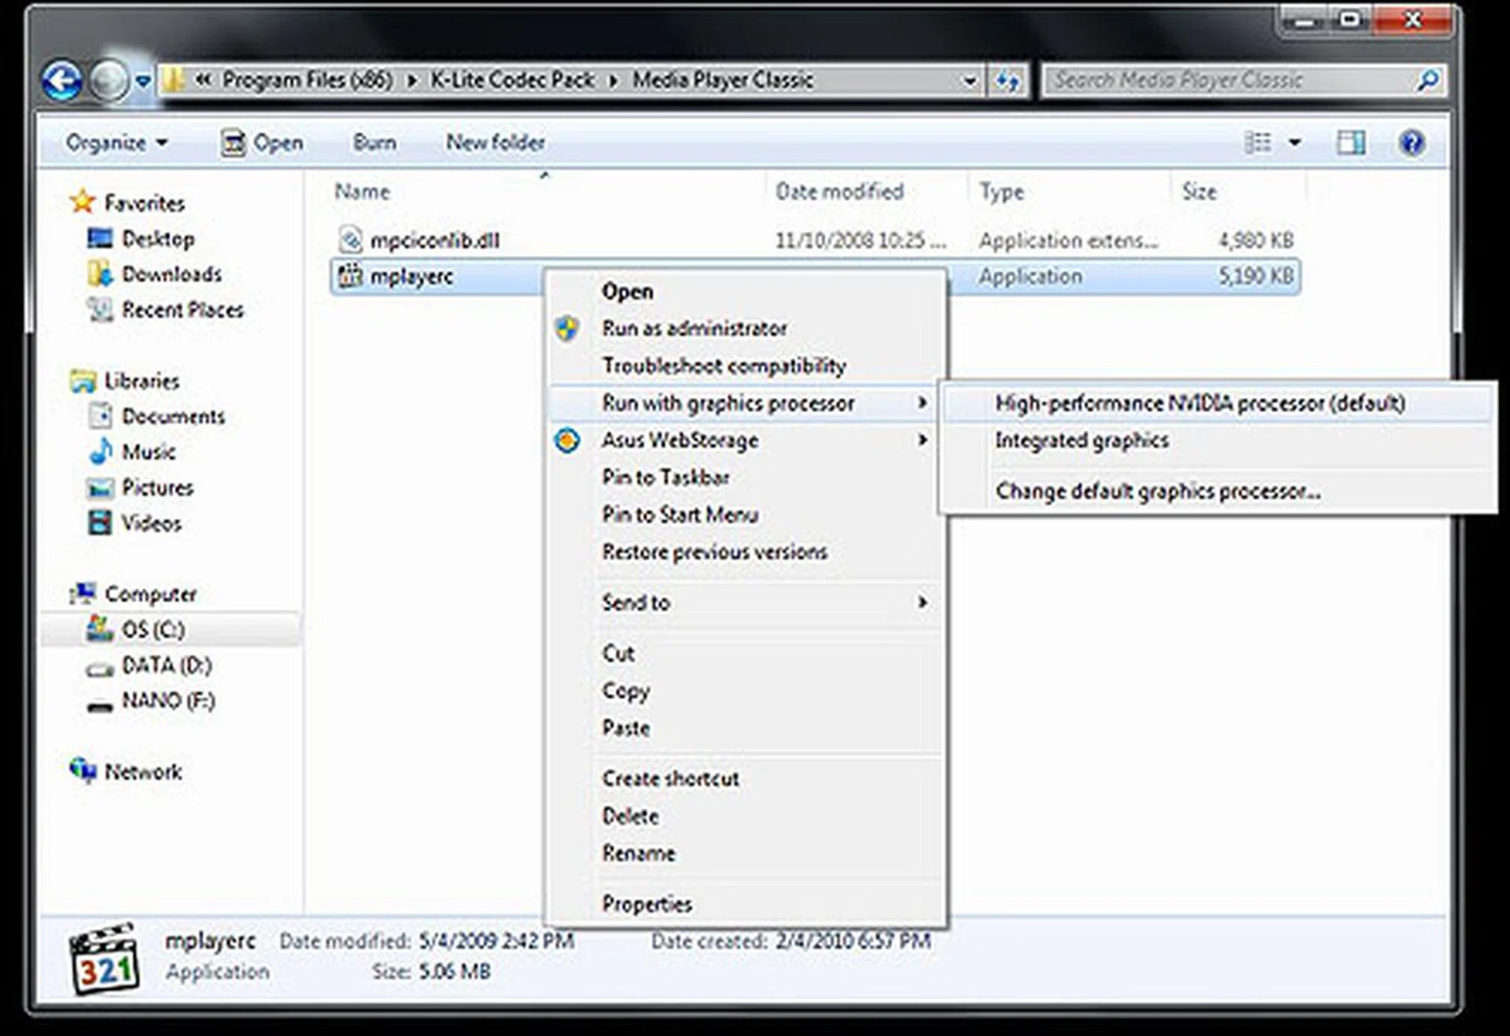Open the Help question mark icon
1510x1036 pixels.
(1412, 142)
